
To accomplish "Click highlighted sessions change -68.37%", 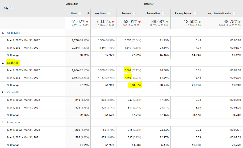I will click(136, 85).
